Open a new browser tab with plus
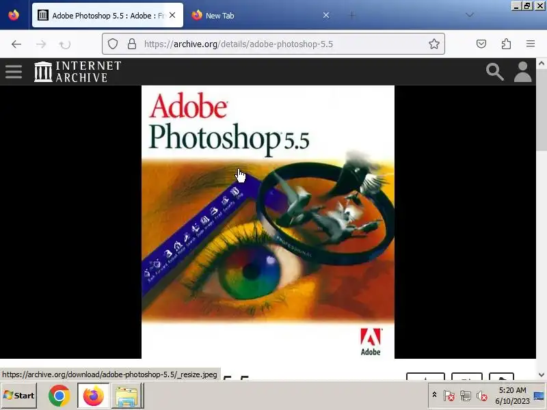This screenshot has width=547, height=410. 352,15
